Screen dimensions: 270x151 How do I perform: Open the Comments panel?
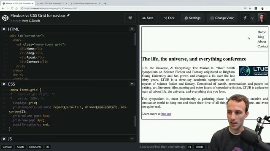(35, 147)
